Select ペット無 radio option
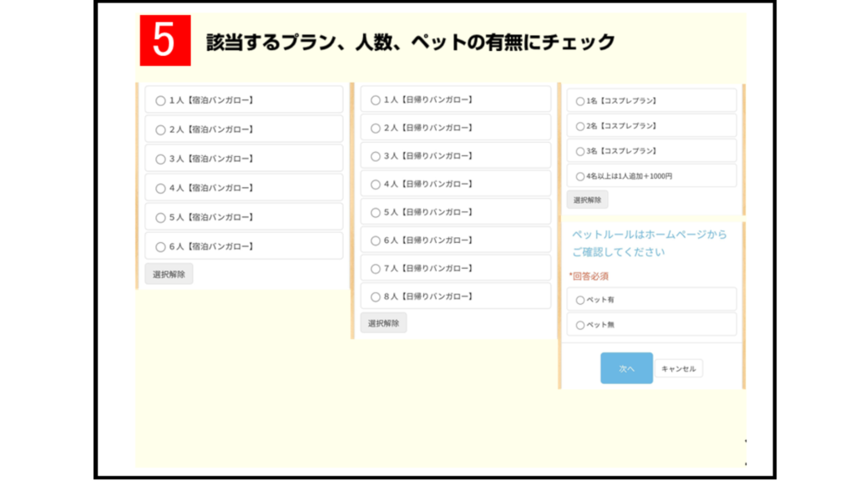The height and width of the screenshot is (481, 855). pos(580,325)
